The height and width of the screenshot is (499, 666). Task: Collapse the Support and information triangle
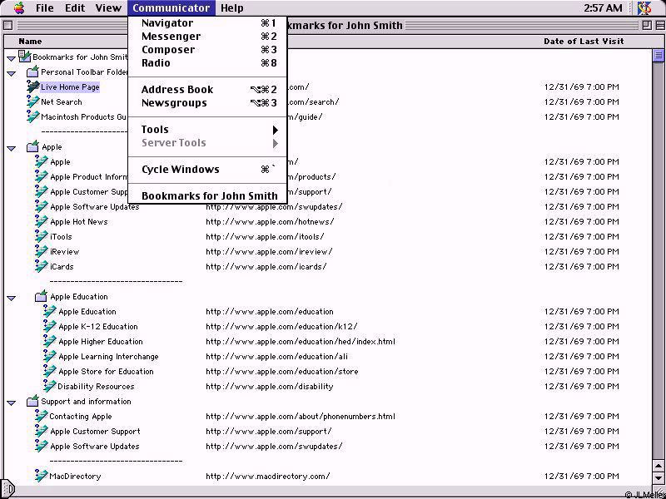coord(12,402)
